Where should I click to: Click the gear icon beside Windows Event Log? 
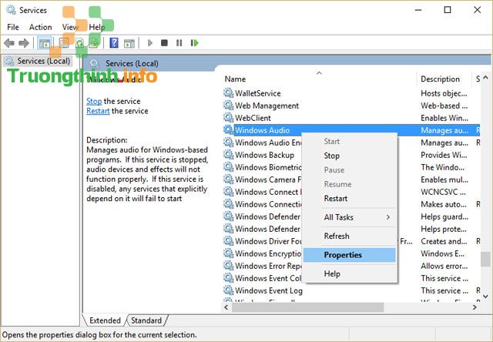228,290
